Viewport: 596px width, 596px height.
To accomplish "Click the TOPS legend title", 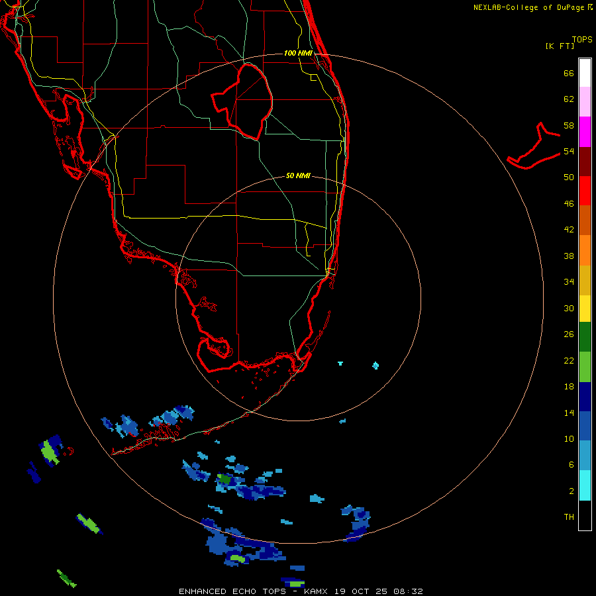I will 582,40.
